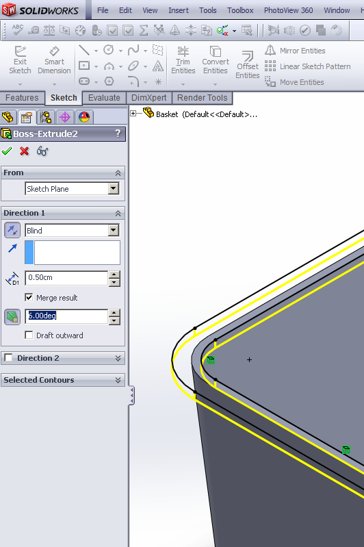Screen dimensions: 364x547
Task: Confirm Boss-Extrude2 with green checkmark
Action: coord(7,151)
